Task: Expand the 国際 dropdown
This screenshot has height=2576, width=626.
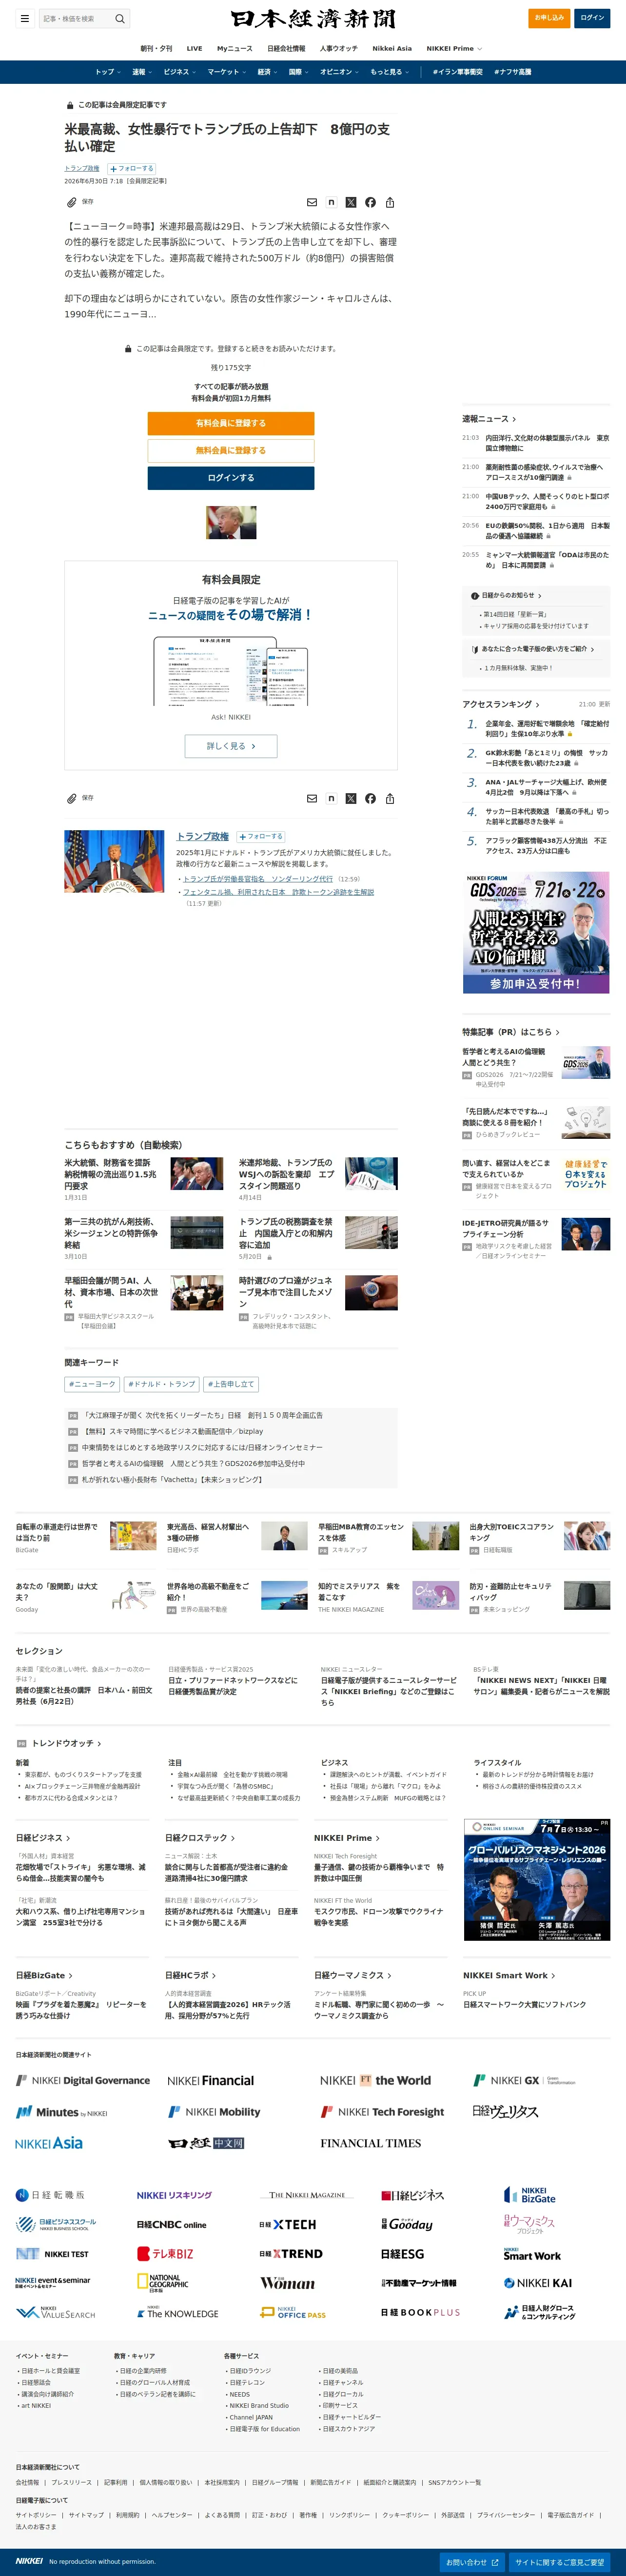Action: (298, 72)
